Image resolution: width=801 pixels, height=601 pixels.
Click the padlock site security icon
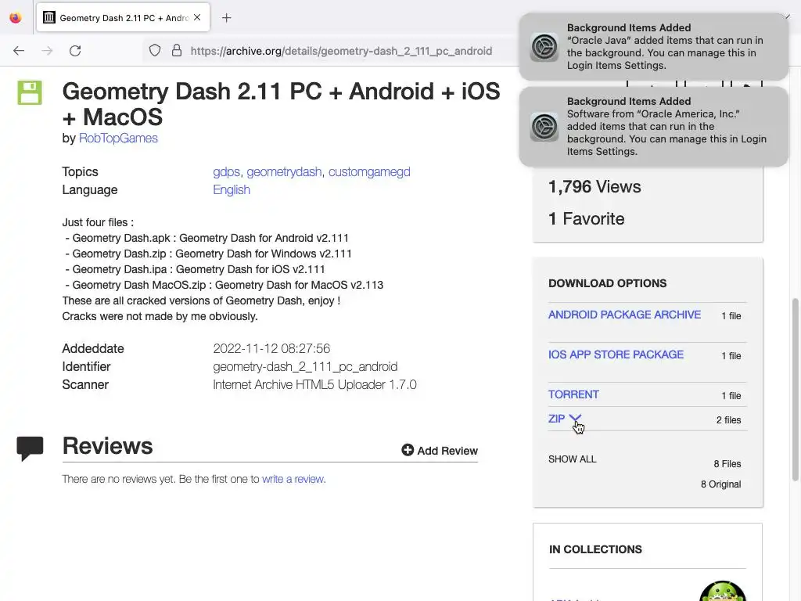177,51
